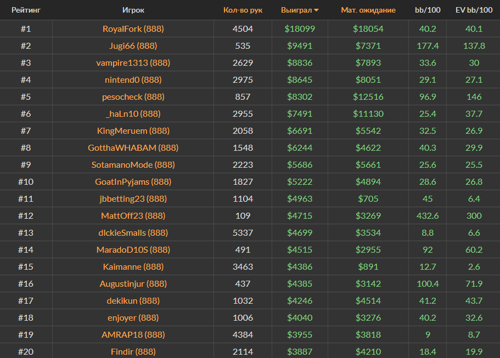Image resolution: width=500 pixels, height=358 pixels.
Task: Select the EV bb/100 column header
Action: click(474, 10)
